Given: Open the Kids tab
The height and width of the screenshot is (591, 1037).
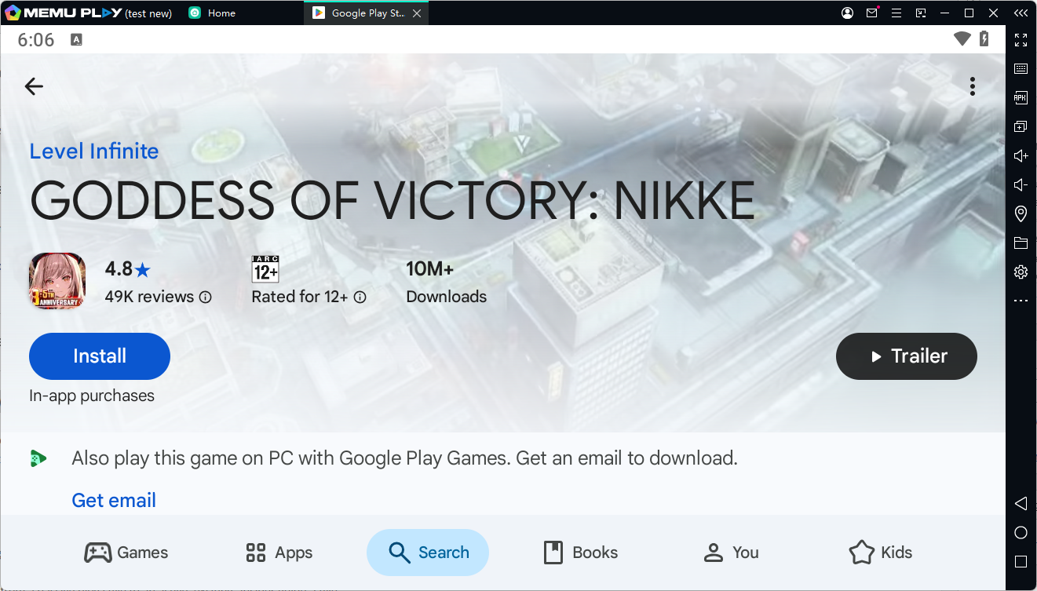Looking at the screenshot, I should pos(880,553).
